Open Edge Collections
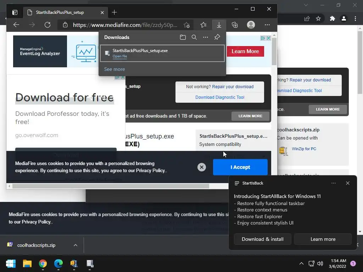This screenshot has width=363, height=272. point(235,25)
